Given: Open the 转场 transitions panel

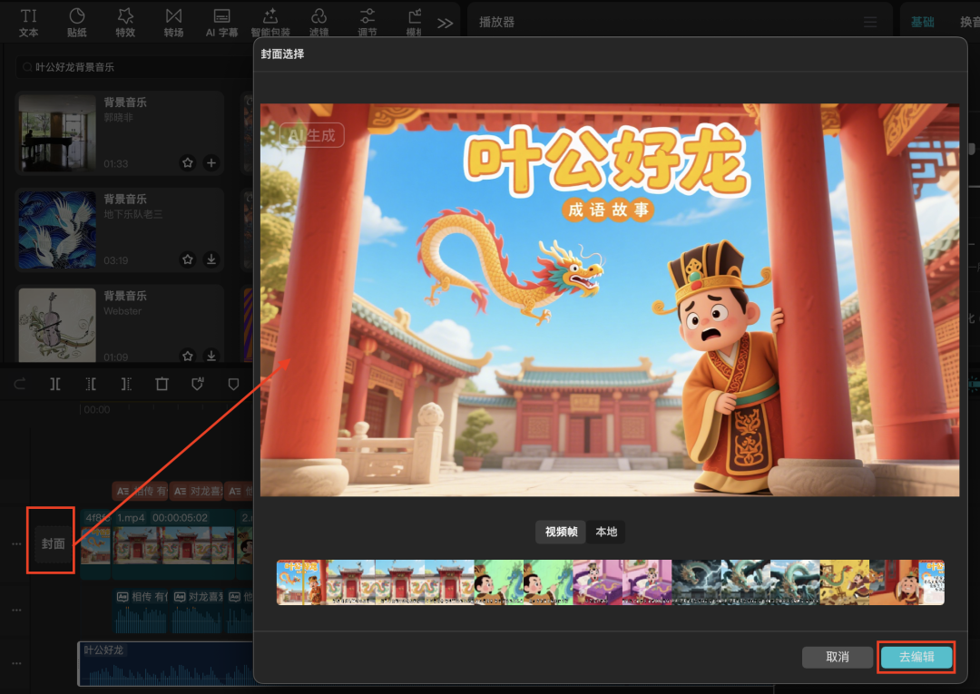Looking at the screenshot, I should pyautogui.click(x=173, y=22).
